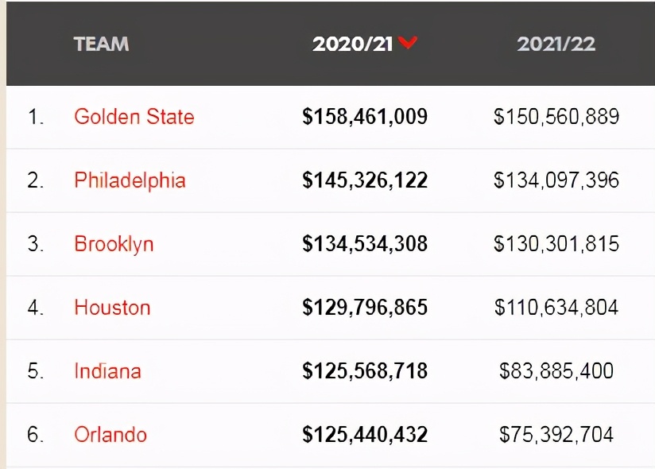Select Orlando's $125,440,432 payroll value
The width and height of the screenshot is (655, 469).
point(365,435)
